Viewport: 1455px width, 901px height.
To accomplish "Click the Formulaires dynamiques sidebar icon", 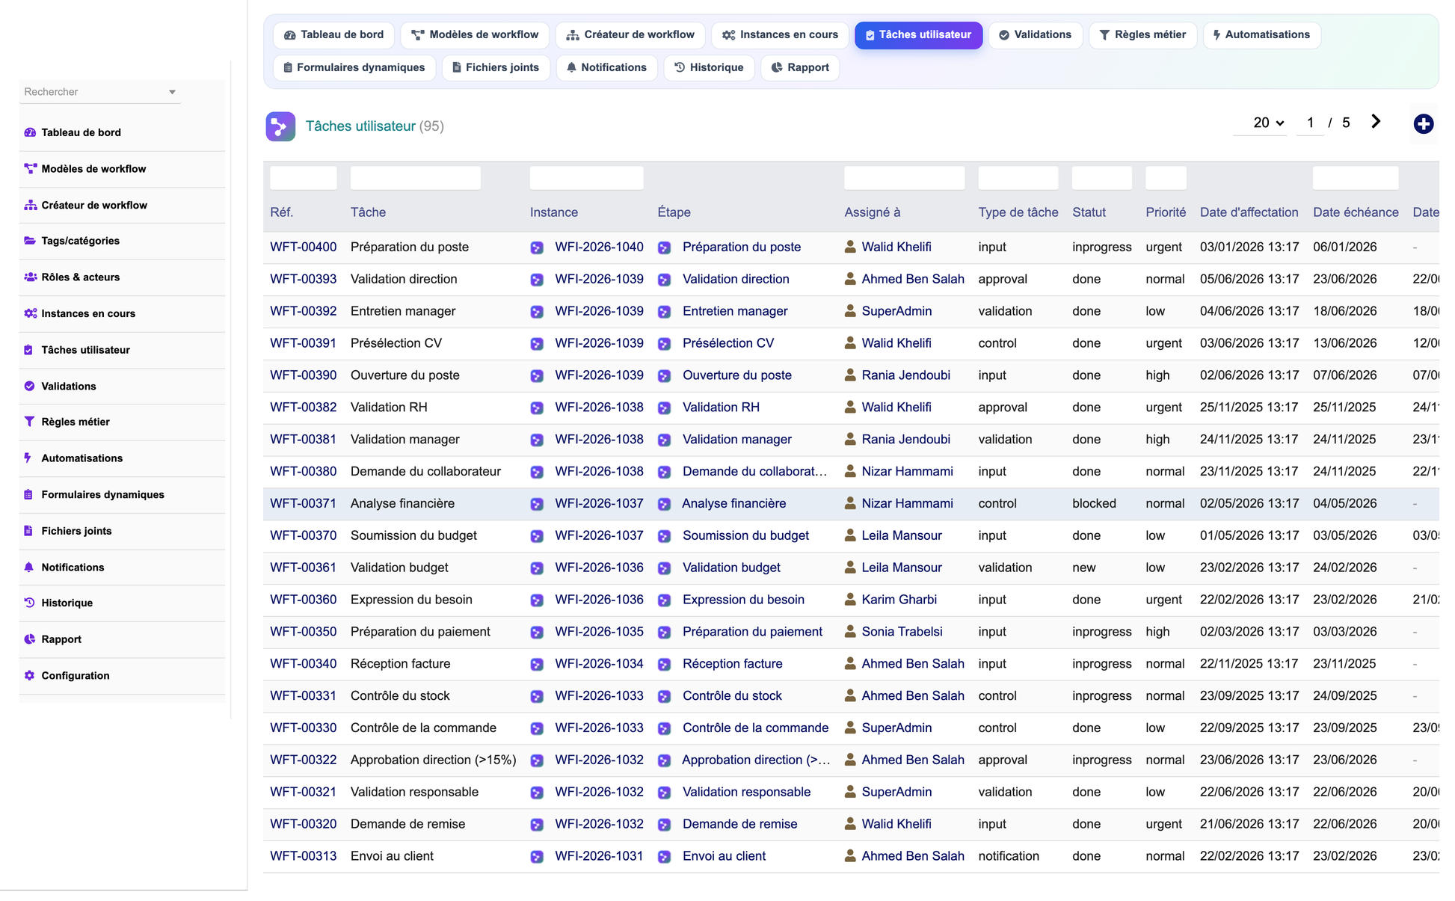I will click(28, 494).
